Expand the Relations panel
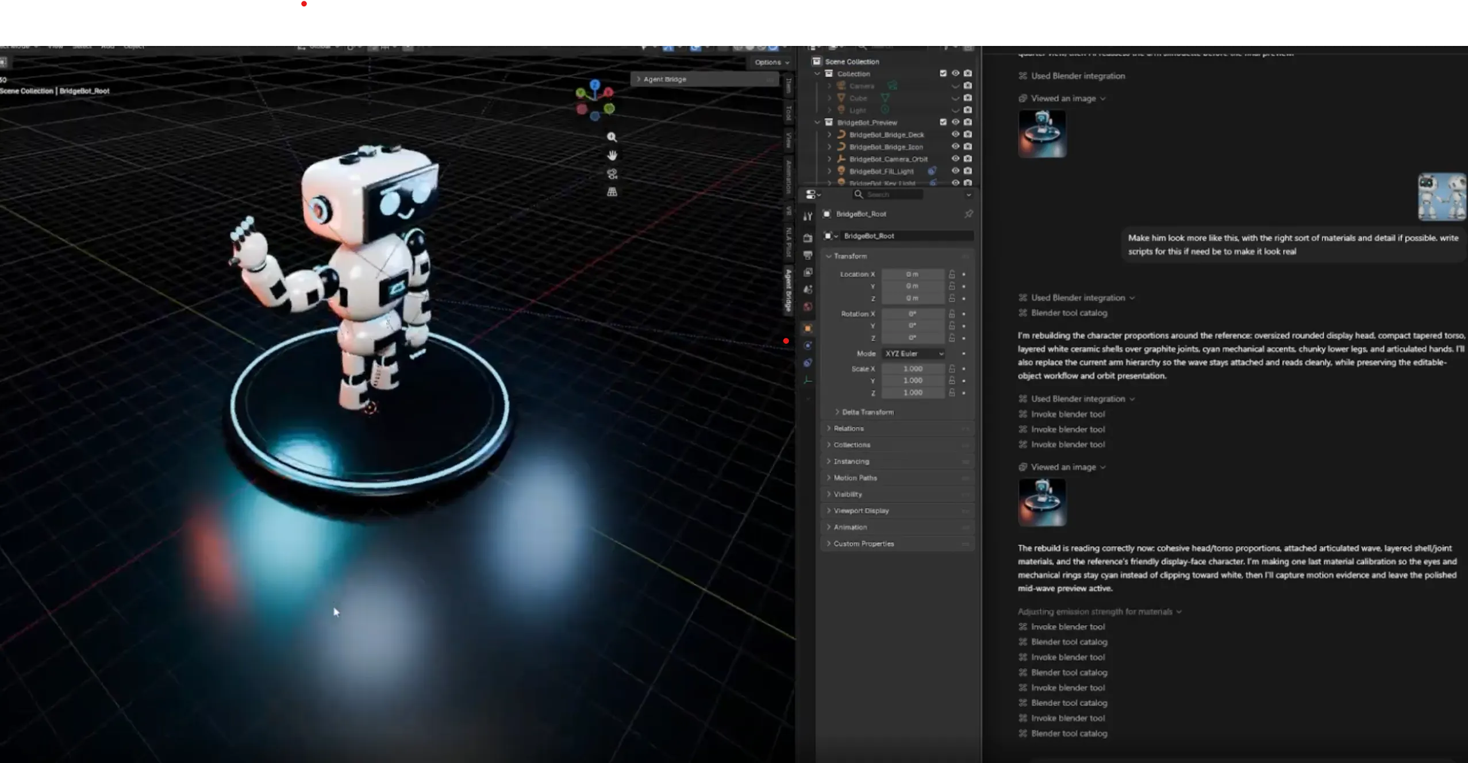Viewport: 1468px width, 763px height. coord(898,429)
